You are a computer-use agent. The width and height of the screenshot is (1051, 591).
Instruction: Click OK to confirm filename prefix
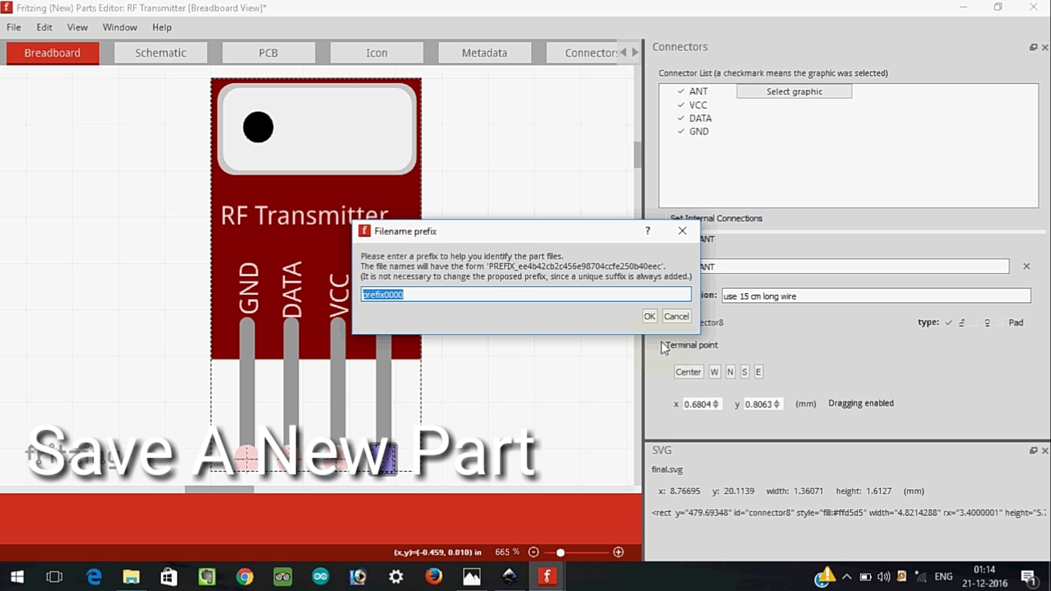649,316
